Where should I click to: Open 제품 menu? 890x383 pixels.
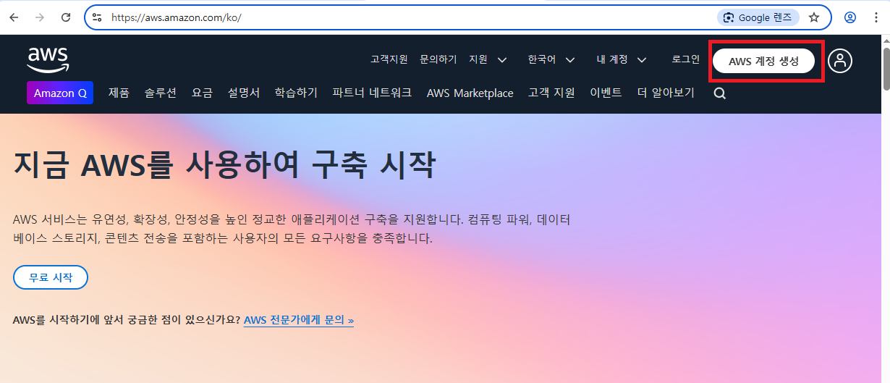click(119, 93)
